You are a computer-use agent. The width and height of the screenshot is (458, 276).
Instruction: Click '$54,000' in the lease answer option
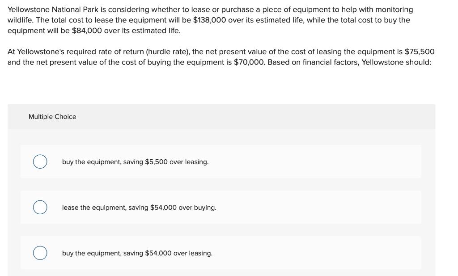pyautogui.click(x=163, y=208)
